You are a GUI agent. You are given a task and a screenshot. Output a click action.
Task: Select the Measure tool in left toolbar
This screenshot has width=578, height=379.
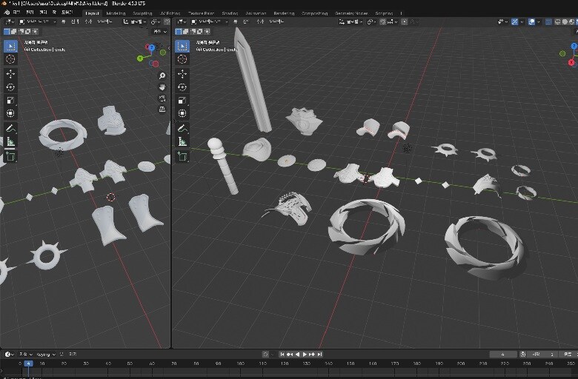pos(10,141)
